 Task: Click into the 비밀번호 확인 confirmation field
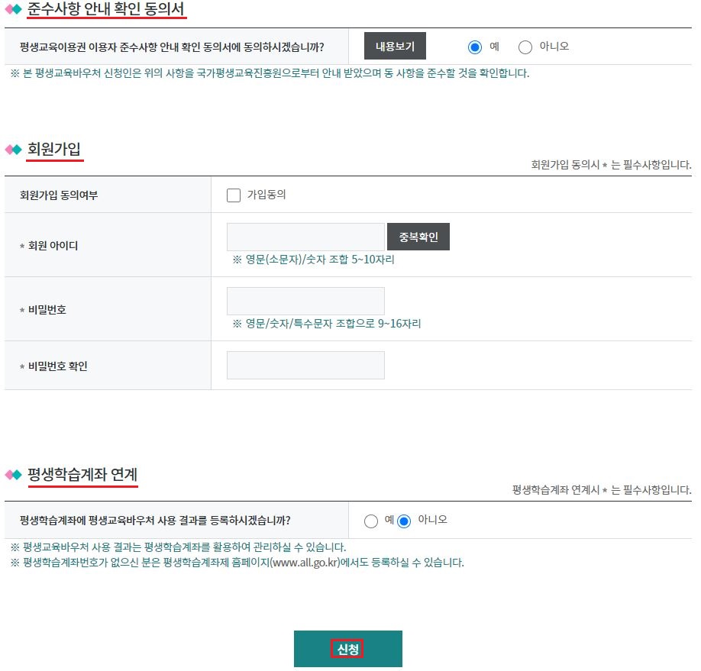[305, 364]
